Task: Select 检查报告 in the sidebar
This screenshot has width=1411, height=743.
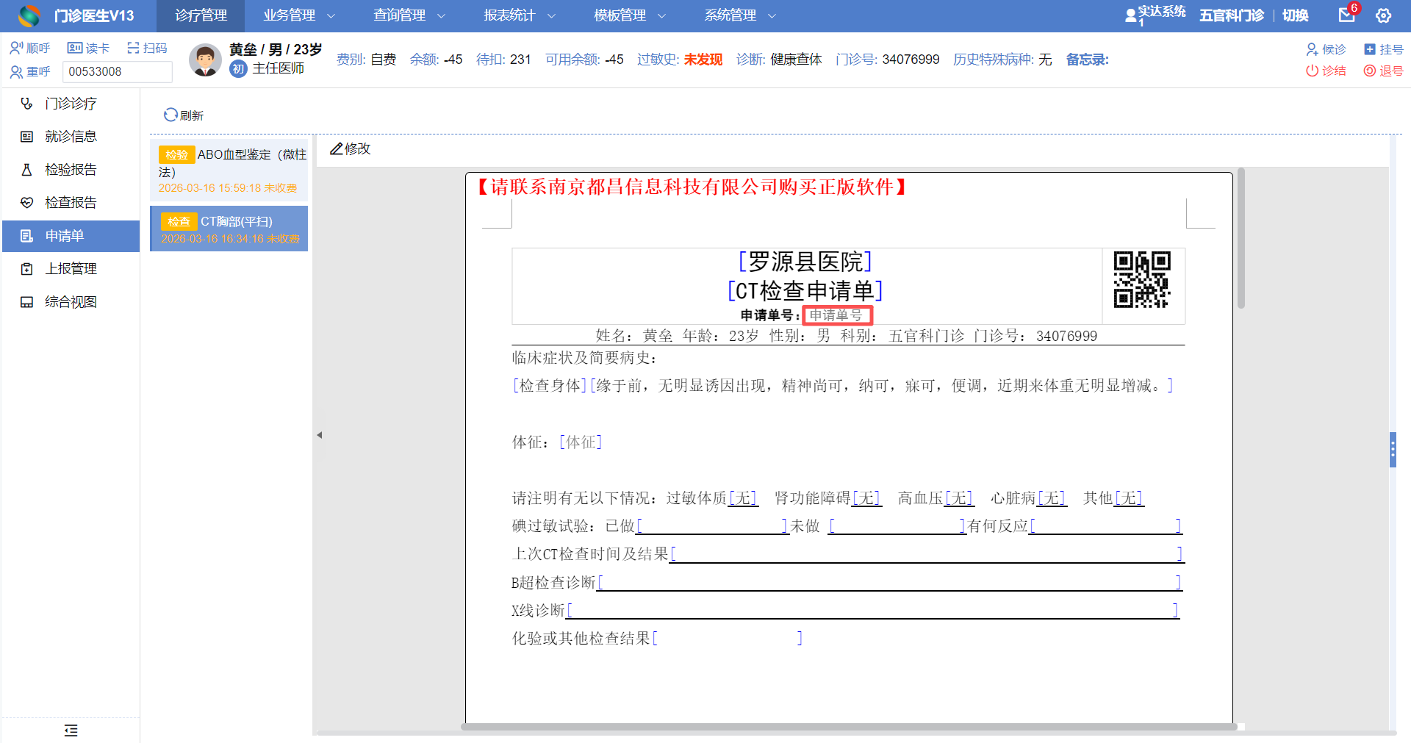Action: 71,203
